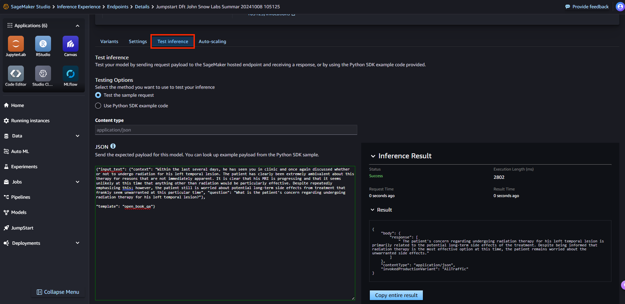Click the SageMaker Studio logo icon
Viewport: 625px width, 304px height.
click(x=6, y=7)
